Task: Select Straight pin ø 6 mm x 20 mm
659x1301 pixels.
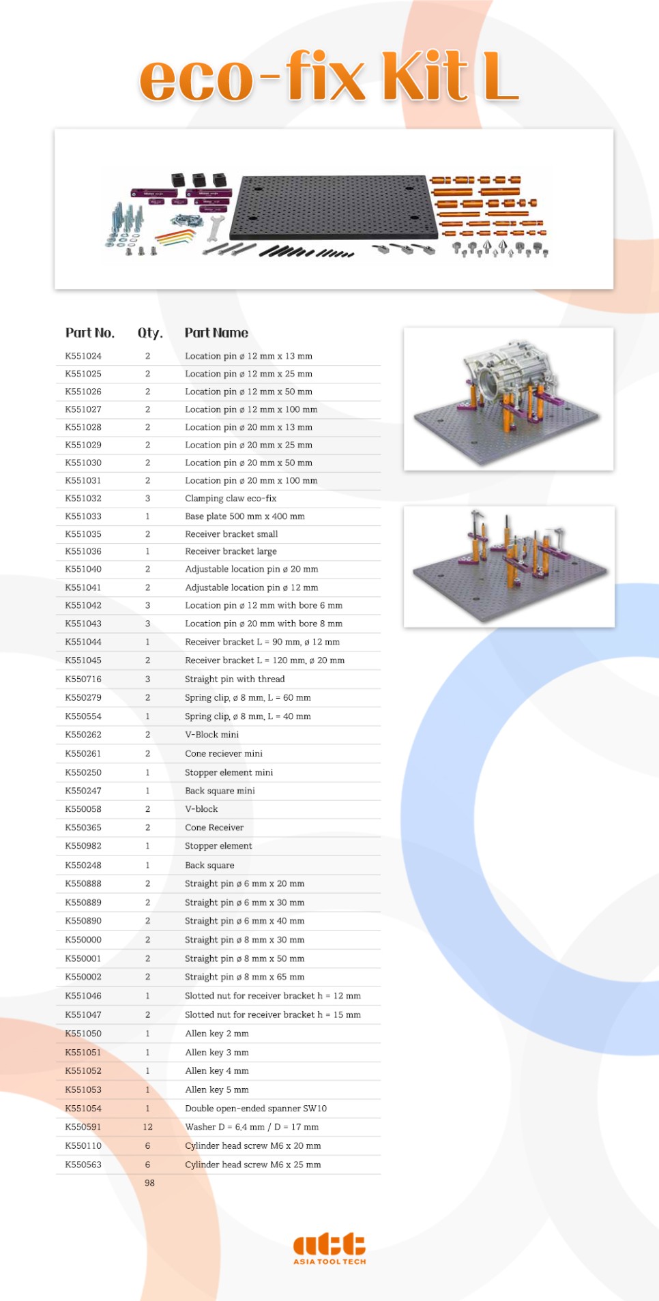Action: click(x=244, y=883)
